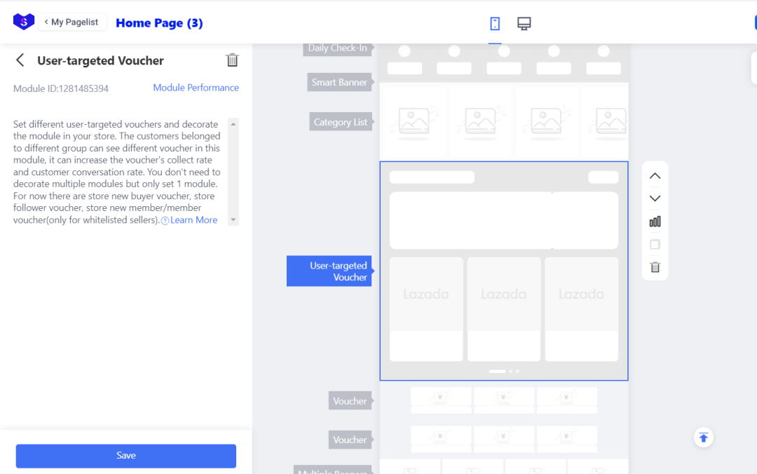The width and height of the screenshot is (757, 474).
Task: Click middle Lazada product placeholder card
Action: tap(503, 309)
